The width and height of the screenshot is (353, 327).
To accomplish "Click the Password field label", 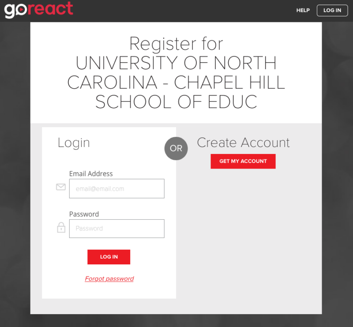I will (x=84, y=214).
